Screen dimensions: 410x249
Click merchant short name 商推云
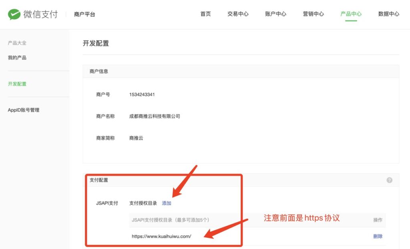[136, 138]
